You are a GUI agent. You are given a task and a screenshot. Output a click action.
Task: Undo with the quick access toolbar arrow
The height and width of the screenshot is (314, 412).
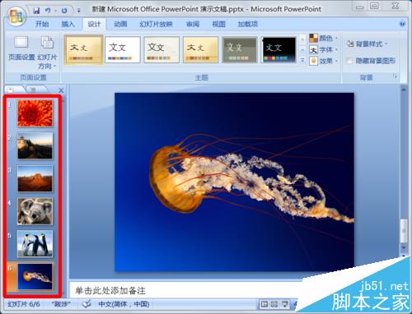tap(48, 11)
